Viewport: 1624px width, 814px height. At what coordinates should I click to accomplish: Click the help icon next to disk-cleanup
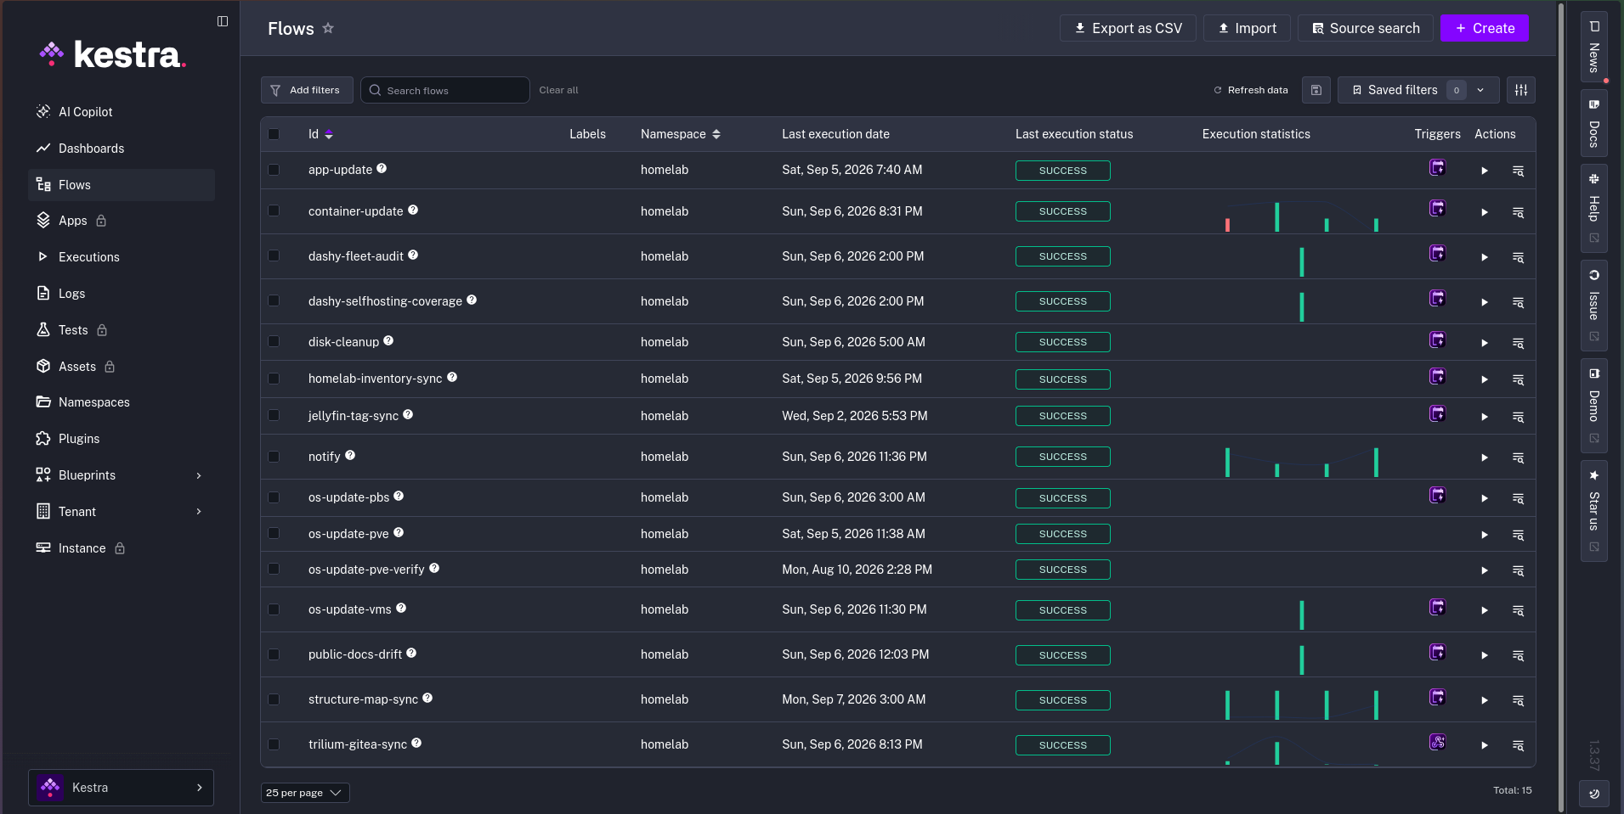pyautogui.click(x=388, y=340)
